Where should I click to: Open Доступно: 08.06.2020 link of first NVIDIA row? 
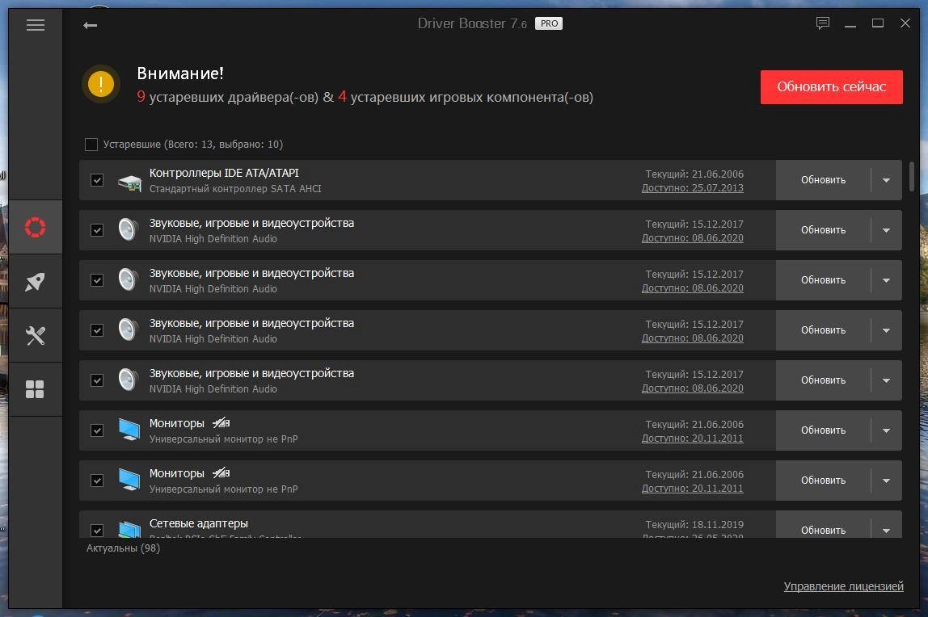coord(693,238)
